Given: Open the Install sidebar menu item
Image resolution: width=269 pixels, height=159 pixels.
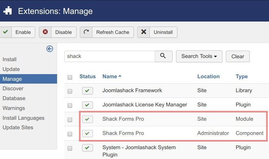Looking at the screenshot, I should (x=10, y=60).
